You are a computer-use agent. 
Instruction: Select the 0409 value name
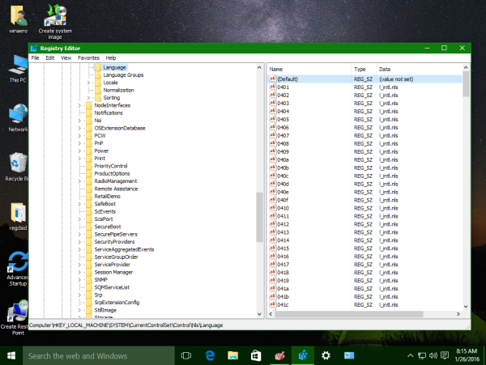tap(283, 151)
